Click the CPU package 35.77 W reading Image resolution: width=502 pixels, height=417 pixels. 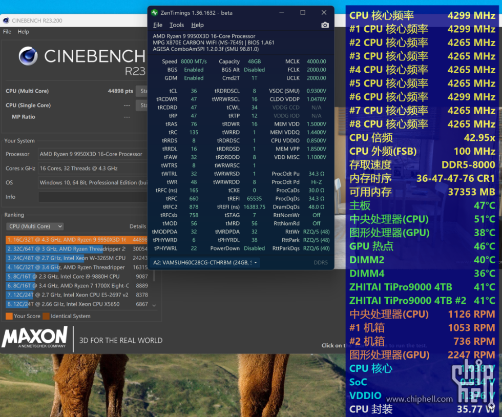[x=476, y=409]
